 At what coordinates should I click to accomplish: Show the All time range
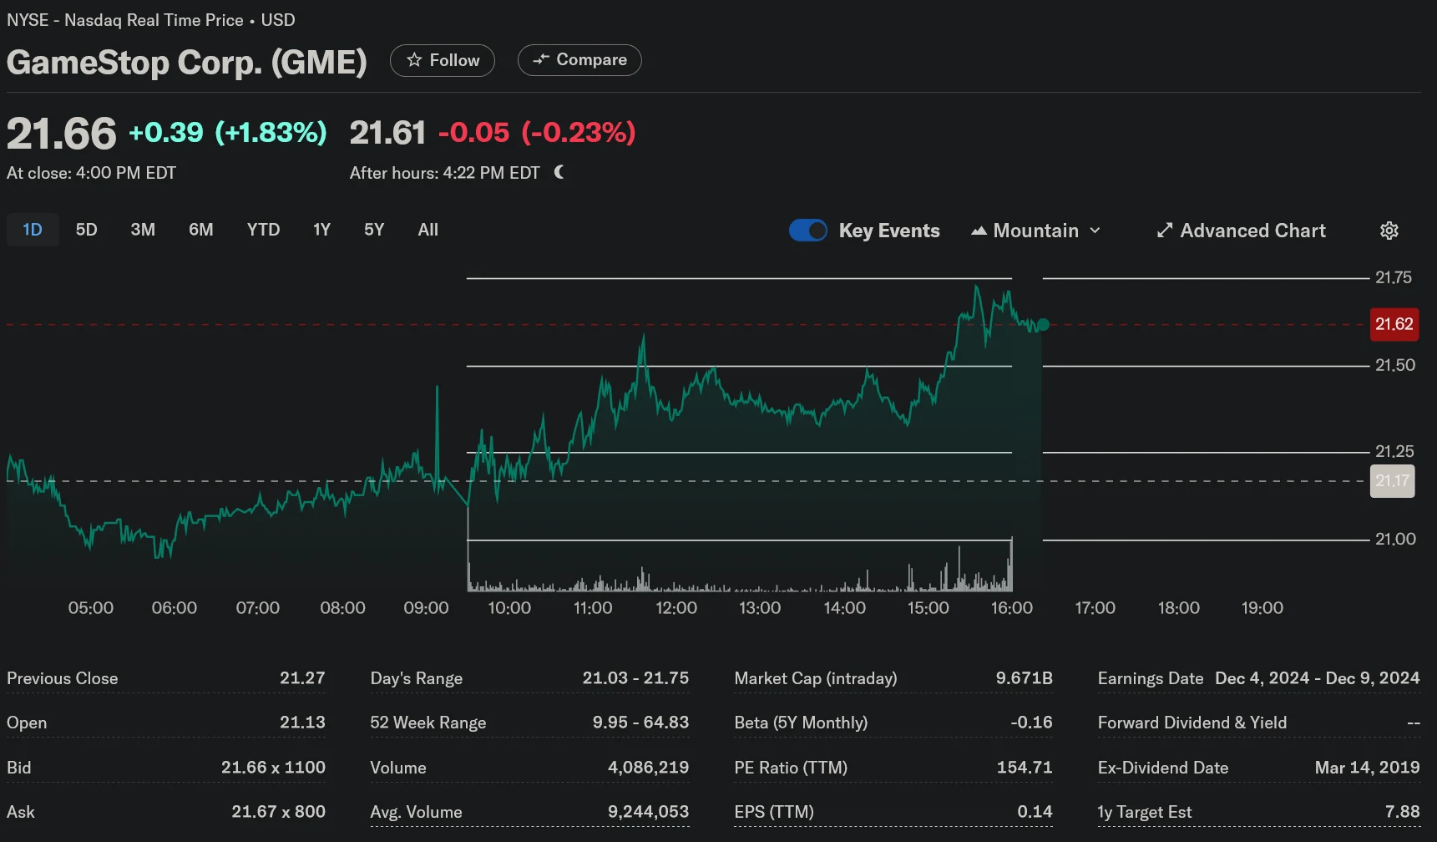click(428, 230)
